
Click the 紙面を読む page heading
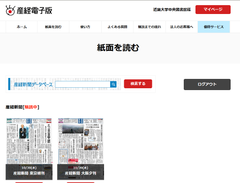tap(118, 48)
